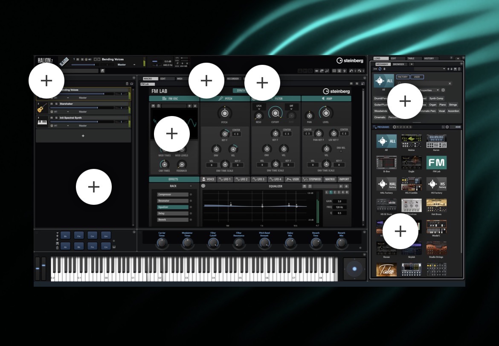Delete the FM OSC preset with the trash icon
The width and height of the screenshot is (499, 346).
[x=159, y=106]
